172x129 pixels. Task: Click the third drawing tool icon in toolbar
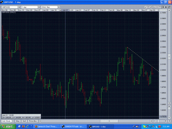151,7
